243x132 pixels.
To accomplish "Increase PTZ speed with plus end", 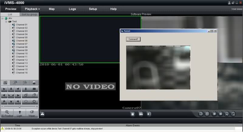I will (37, 107).
